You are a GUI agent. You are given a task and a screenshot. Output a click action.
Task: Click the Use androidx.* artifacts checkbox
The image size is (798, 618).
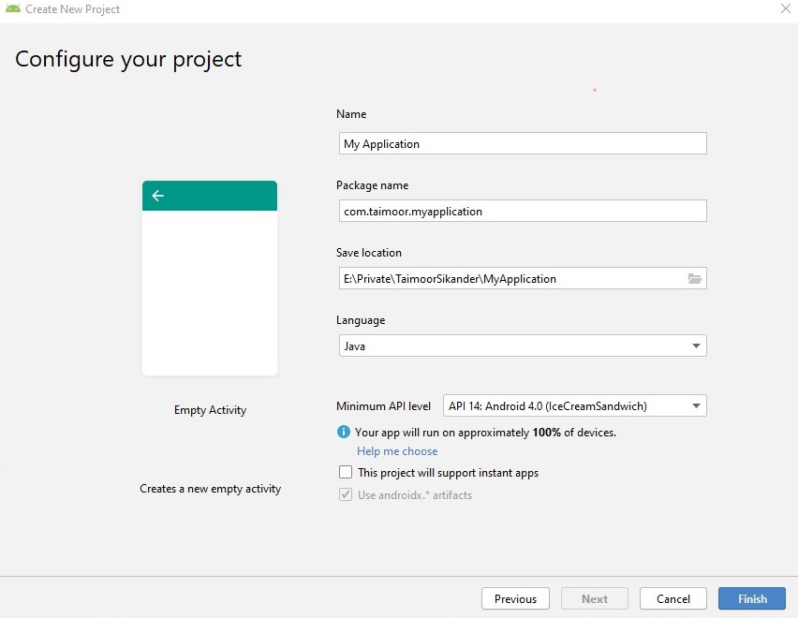pyautogui.click(x=347, y=494)
